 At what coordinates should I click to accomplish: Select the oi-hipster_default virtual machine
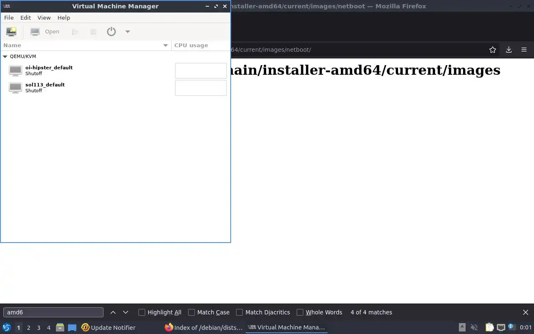[x=115, y=71]
